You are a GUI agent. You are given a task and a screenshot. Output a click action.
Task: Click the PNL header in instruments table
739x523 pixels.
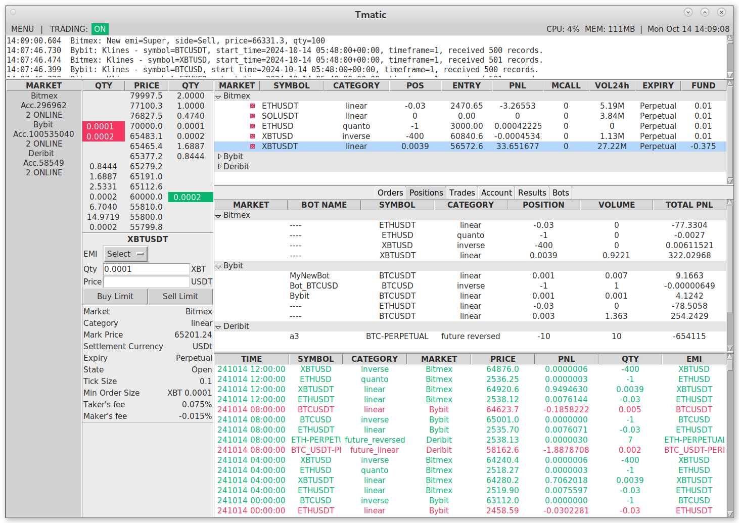[518, 86]
